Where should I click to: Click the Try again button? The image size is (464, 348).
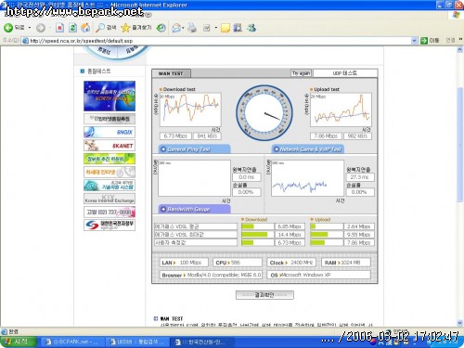coord(301,73)
